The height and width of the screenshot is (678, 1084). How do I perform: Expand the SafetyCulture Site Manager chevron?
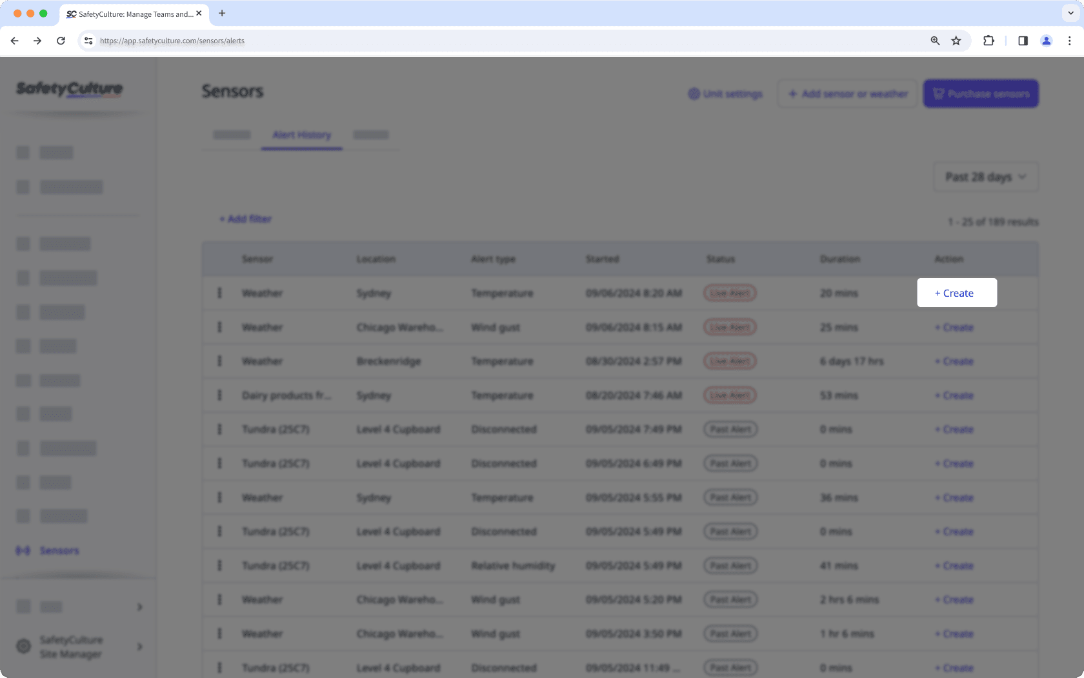[139, 646]
